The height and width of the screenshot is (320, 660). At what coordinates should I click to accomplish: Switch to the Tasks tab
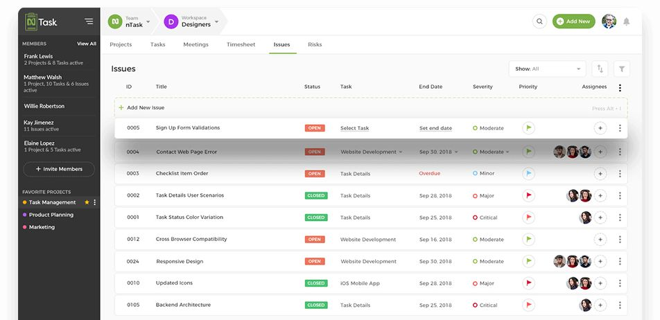click(x=158, y=44)
